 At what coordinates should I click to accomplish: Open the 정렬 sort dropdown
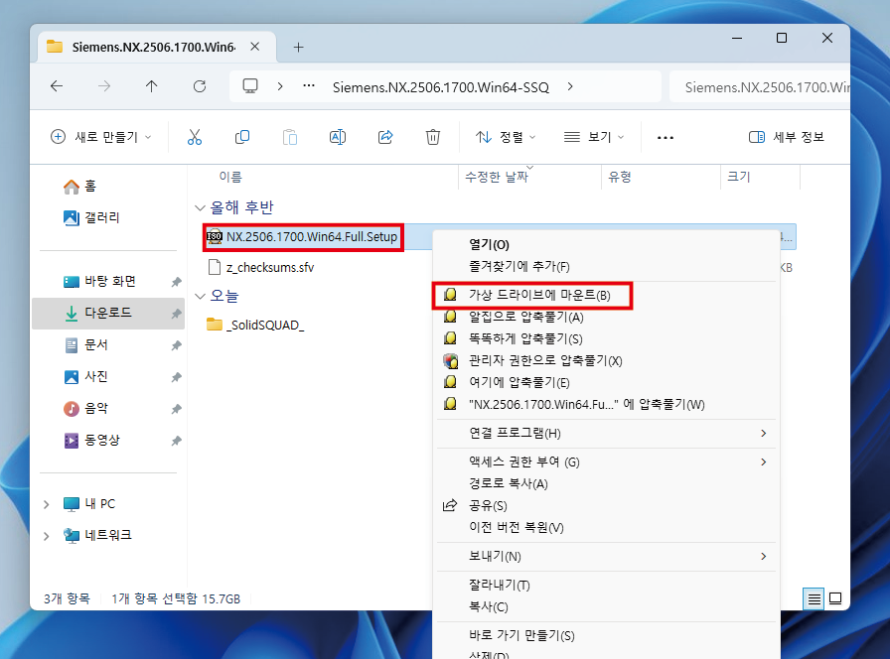coord(506,137)
